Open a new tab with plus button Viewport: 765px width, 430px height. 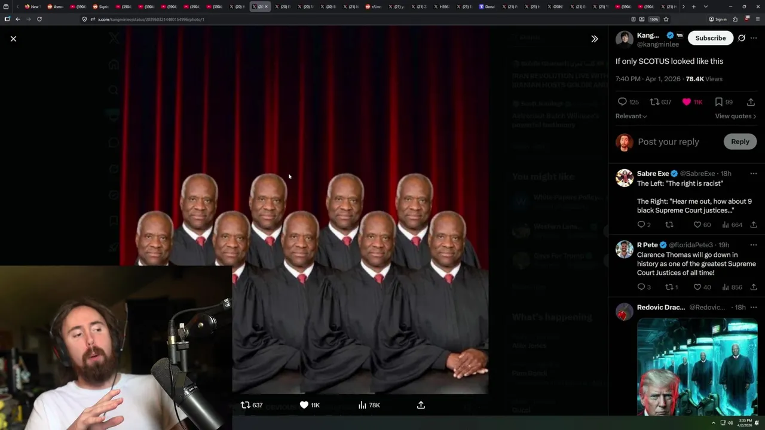[693, 7]
